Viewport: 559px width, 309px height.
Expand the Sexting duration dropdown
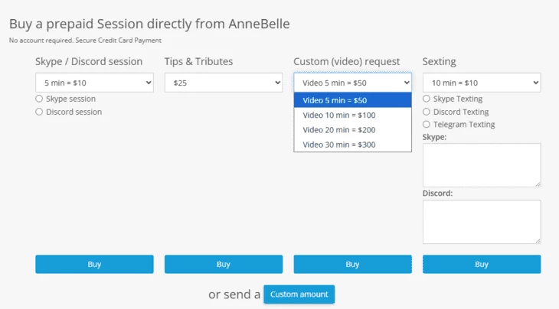pos(481,83)
